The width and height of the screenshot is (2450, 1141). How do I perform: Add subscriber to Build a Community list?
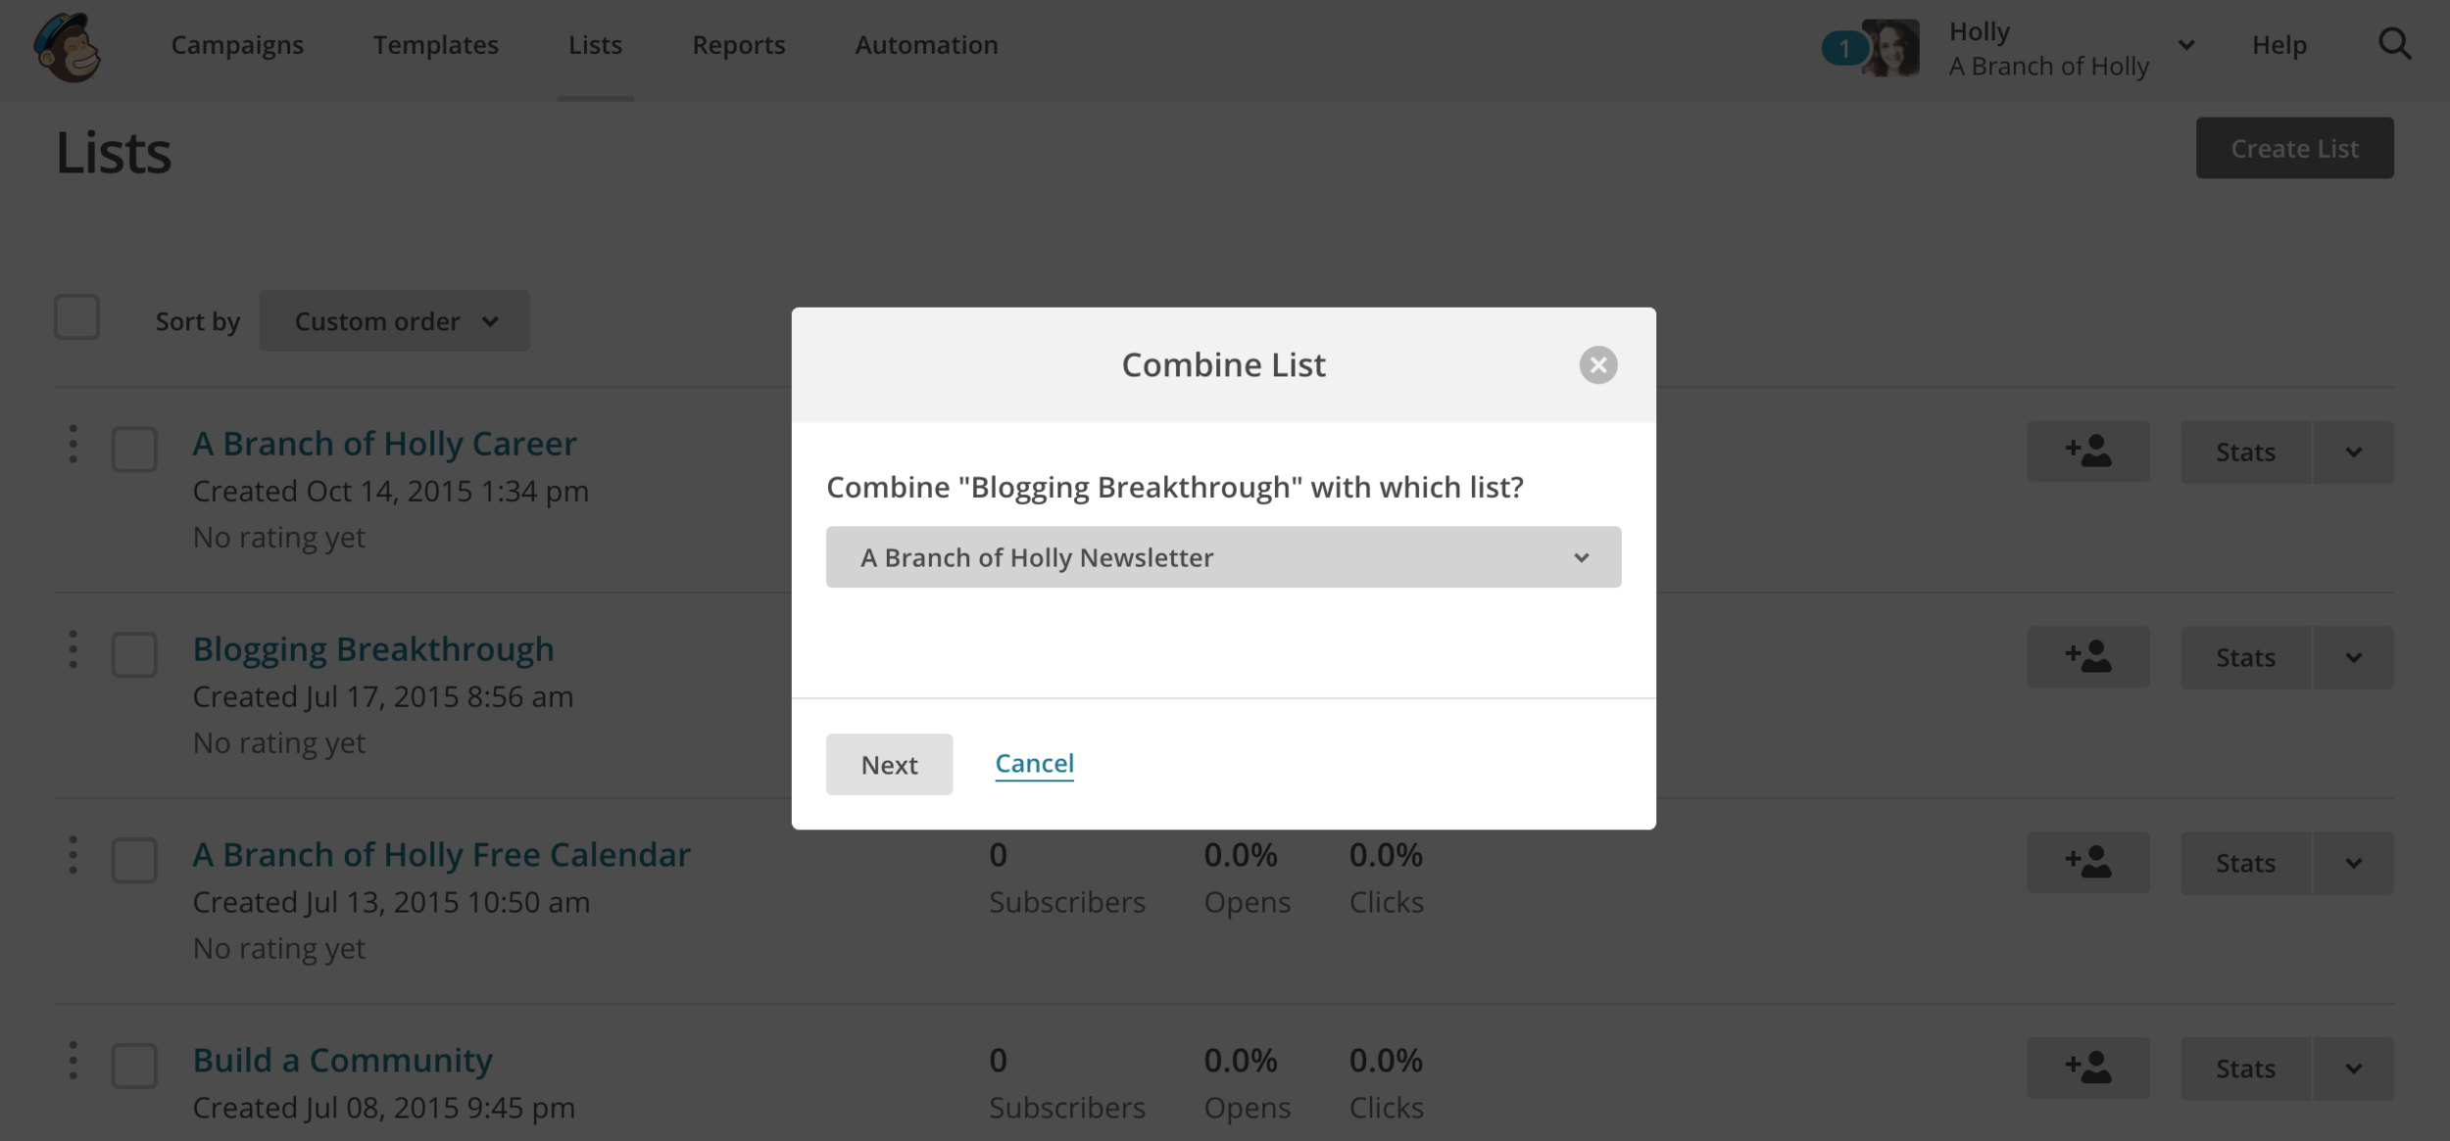pyautogui.click(x=2087, y=1068)
